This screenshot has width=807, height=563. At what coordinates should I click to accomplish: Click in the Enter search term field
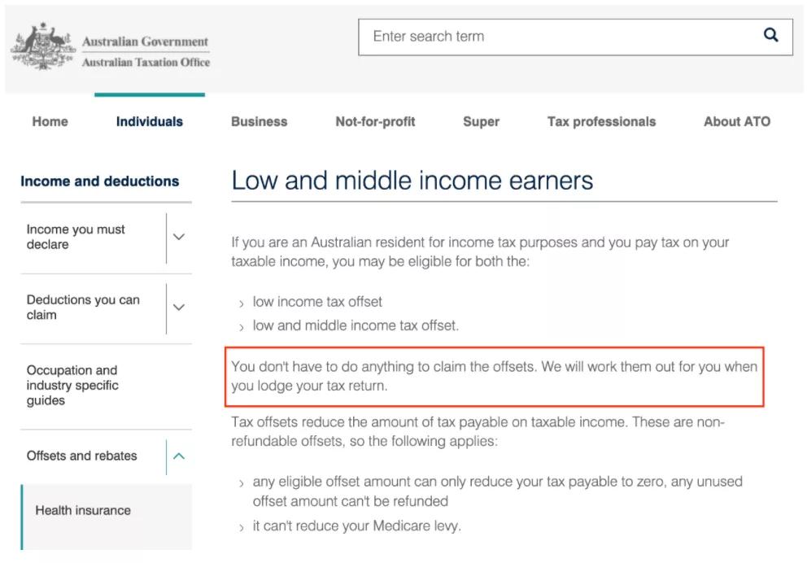[x=553, y=37]
